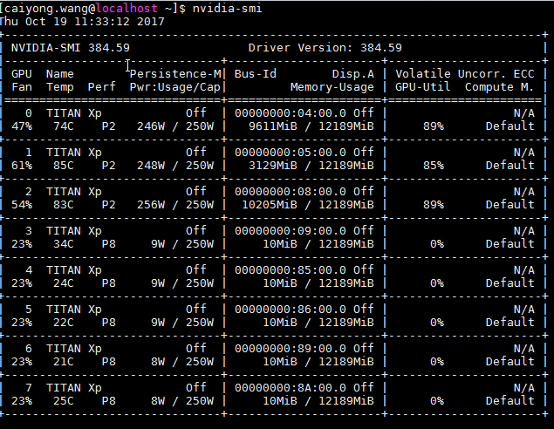
Task: Click the localhost hostname in prompt
Action: click(x=127, y=8)
